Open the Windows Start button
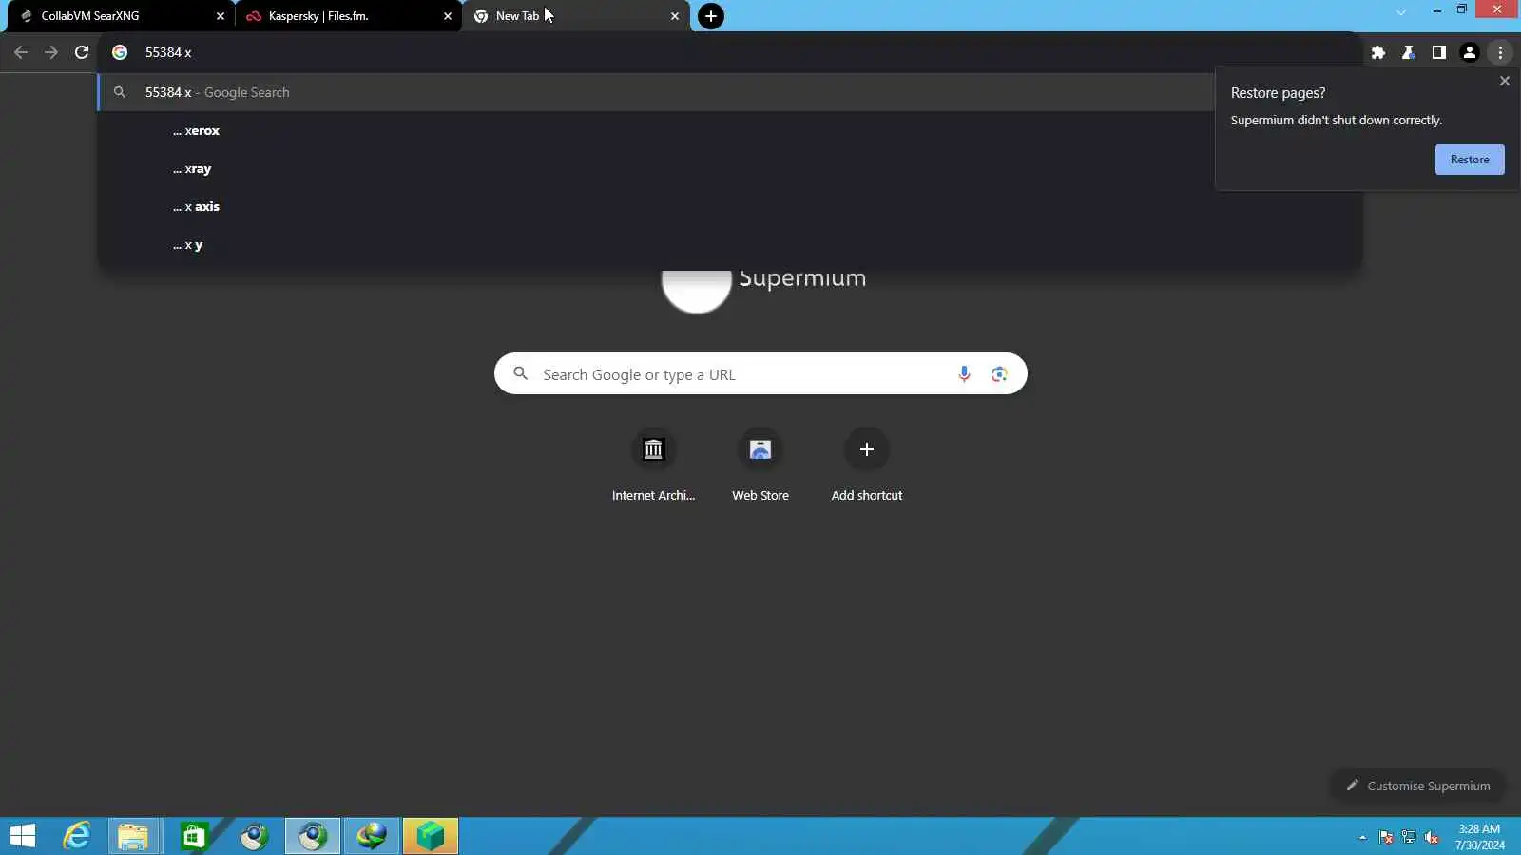 point(22,836)
